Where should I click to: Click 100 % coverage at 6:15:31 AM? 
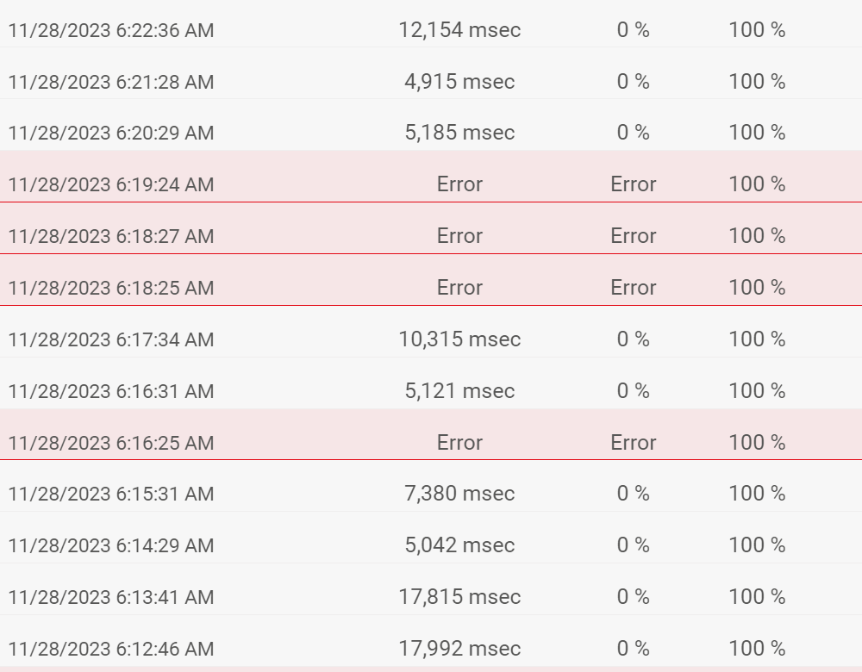(x=757, y=494)
